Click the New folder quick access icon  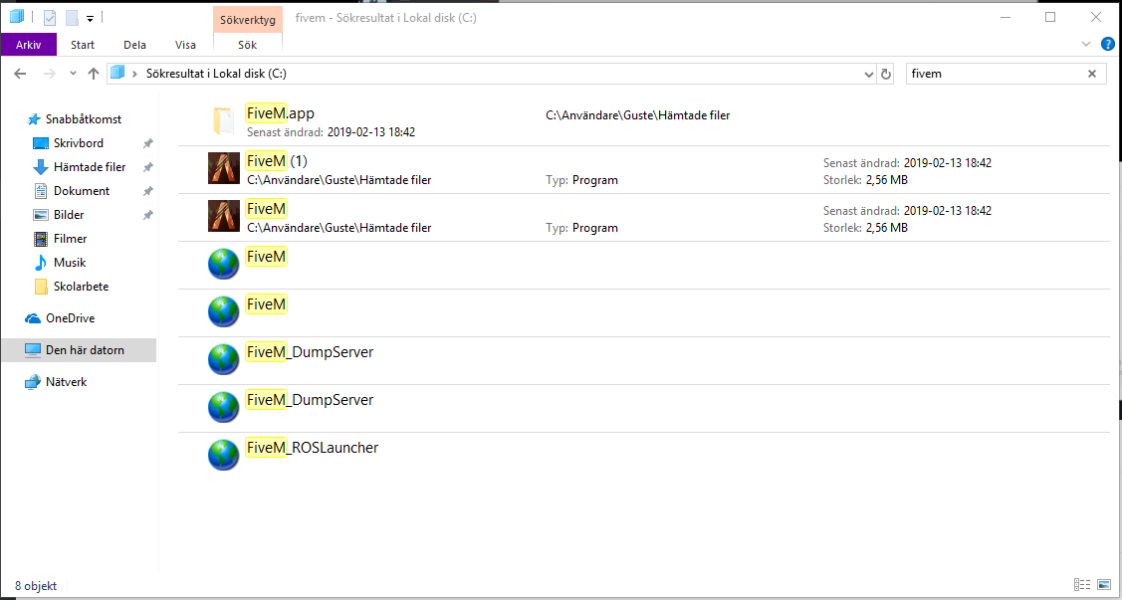coord(72,18)
